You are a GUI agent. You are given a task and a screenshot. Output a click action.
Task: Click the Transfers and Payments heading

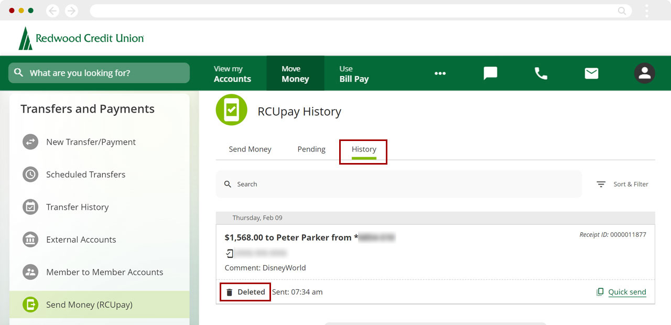point(88,109)
